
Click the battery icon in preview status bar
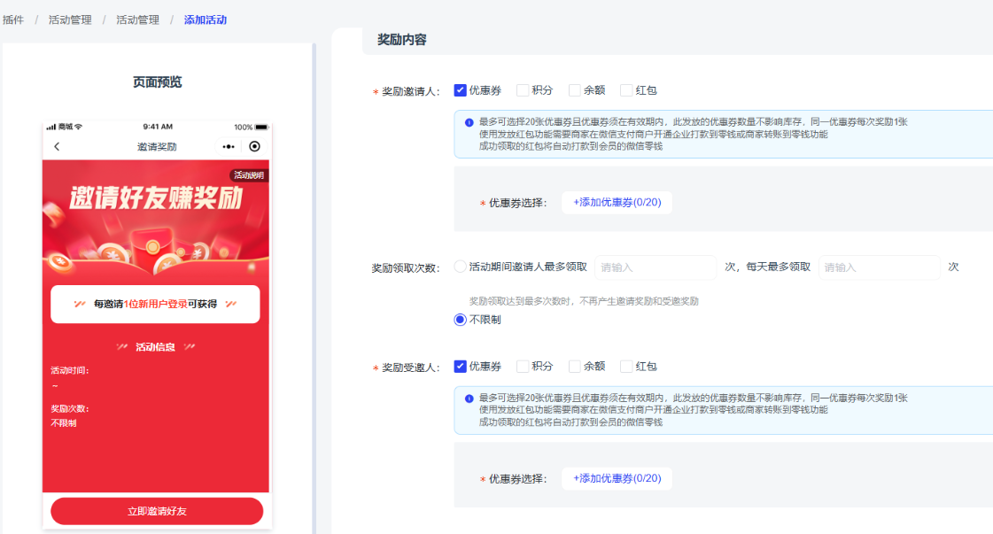[x=262, y=127]
